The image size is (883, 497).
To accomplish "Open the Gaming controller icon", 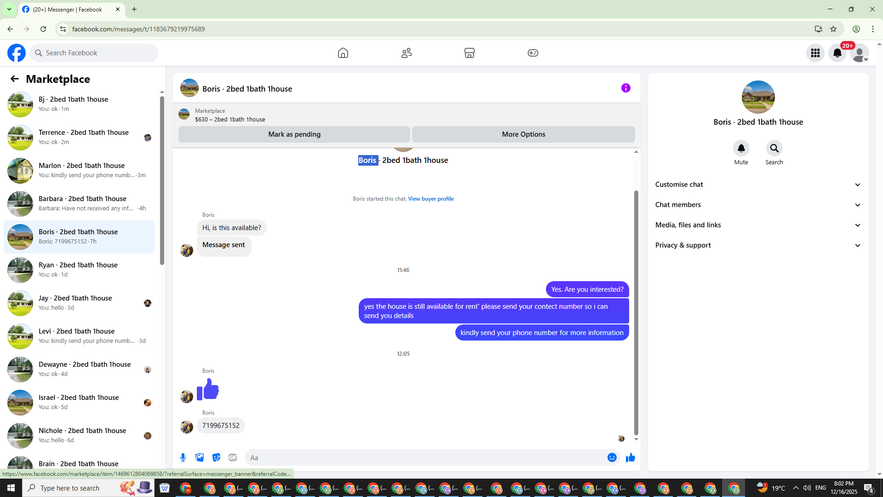I will click(533, 53).
